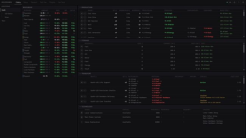
Task: Select Mars location in sidebar
Action: click(x=3, y=21)
